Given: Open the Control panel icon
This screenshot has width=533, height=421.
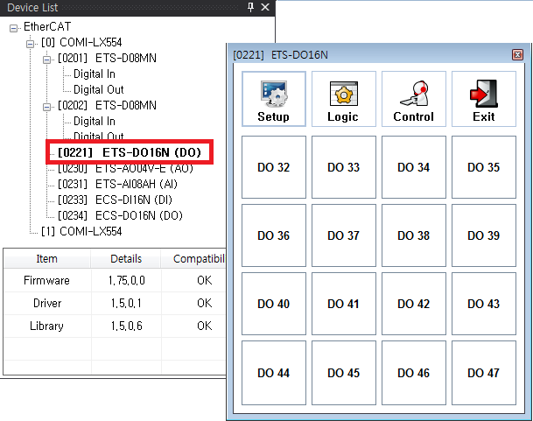Looking at the screenshot, I should click(413, 100).
